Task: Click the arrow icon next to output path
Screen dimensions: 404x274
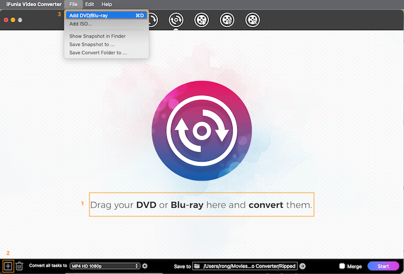Action: pyautogui.click(x=302, y=266)
